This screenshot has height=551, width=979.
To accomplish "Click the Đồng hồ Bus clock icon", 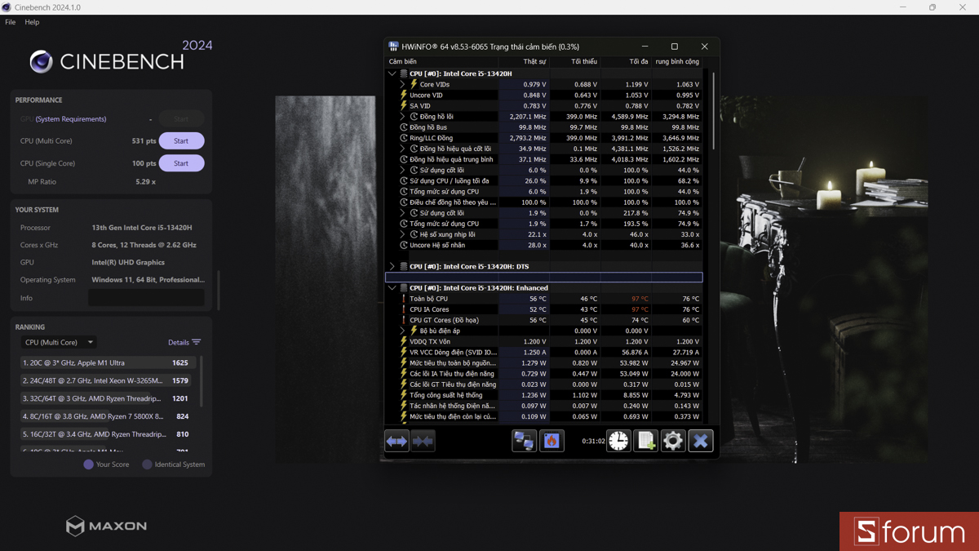I will click(404, 127).
